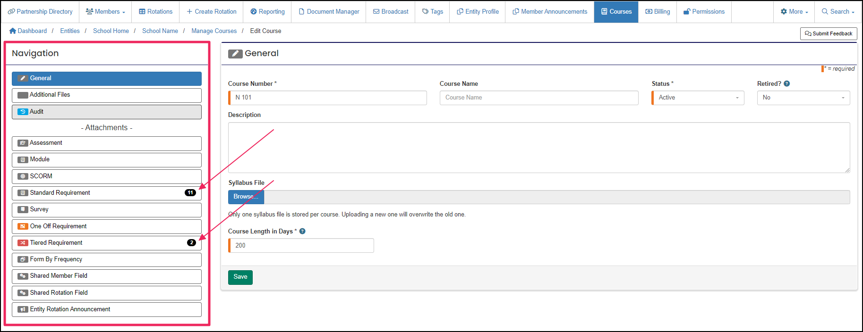The image size is (863, 332).
Task: Click the Course Length help icon
Action: coord(302,232)
